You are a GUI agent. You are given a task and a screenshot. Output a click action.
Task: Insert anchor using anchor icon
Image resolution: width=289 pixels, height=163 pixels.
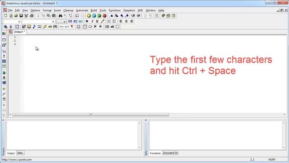[11, 27]
